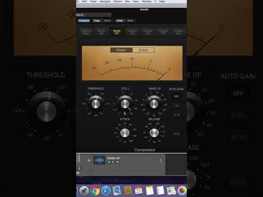
Task: Click the gain reduction VU meter display
Action: coord(132,63)
